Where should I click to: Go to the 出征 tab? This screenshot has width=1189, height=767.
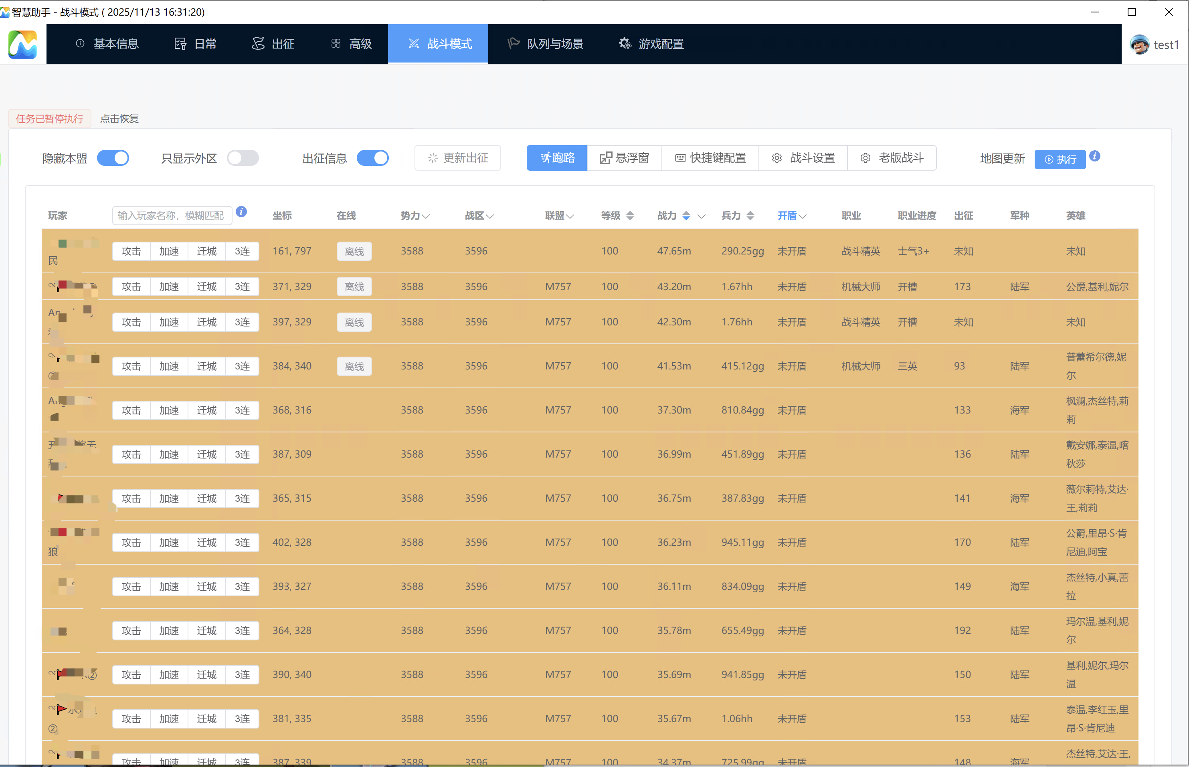[x=273, y=44]
